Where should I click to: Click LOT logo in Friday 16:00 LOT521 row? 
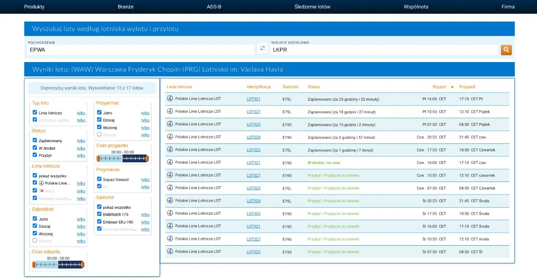click(x=170, y=99)
